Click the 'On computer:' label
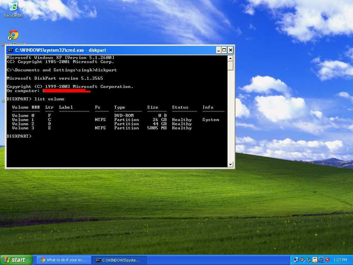The height and width of the screenshot is (265, 353). click(23, 91)
